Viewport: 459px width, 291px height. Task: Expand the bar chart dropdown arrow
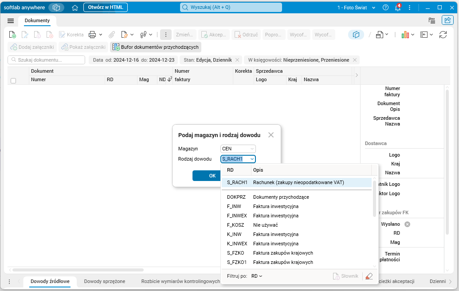click(x=413, y=35)
